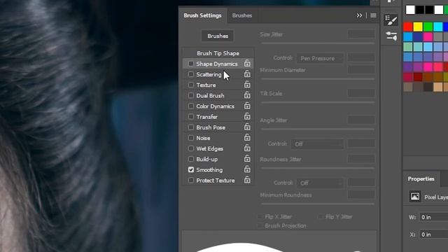Toggle lock icon for Scattering
The image size is (448, 252).
coord(247,74)
